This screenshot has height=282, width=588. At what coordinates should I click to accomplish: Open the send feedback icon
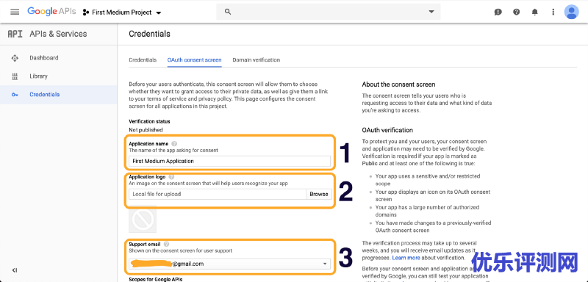pyautogui.click(x=498, y=12)
